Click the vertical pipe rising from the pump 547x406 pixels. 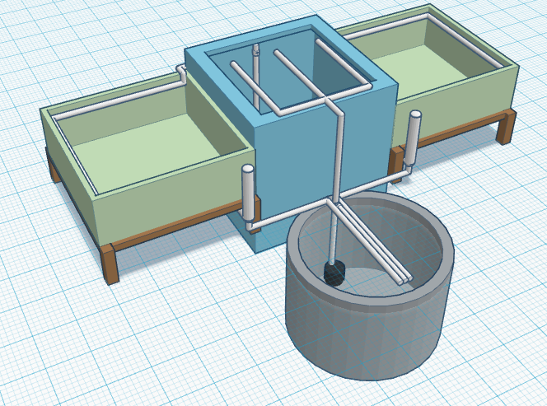pos(332,235)
